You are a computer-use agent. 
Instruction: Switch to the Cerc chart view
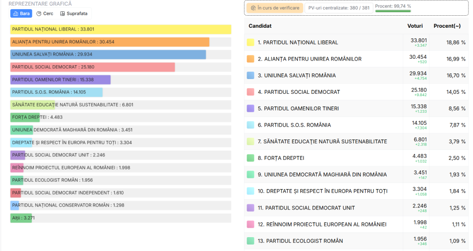pyautogui.click(x=45, y=13)
